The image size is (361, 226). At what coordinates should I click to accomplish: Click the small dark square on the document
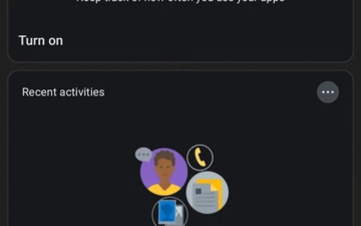pyautogui.click(x=198, y=191)
